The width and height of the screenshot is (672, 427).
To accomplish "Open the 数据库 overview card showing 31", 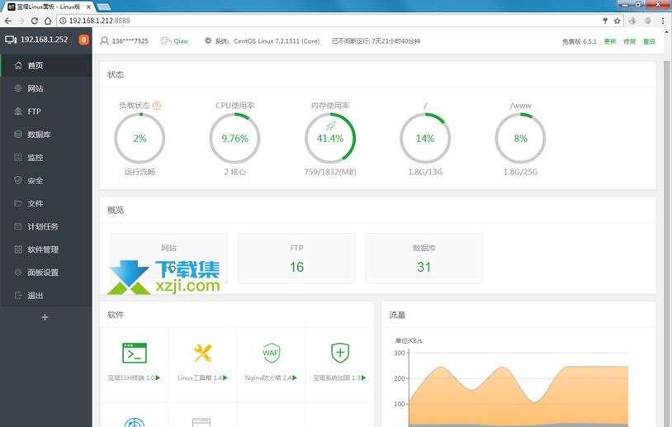I will [x=424, y=259].
